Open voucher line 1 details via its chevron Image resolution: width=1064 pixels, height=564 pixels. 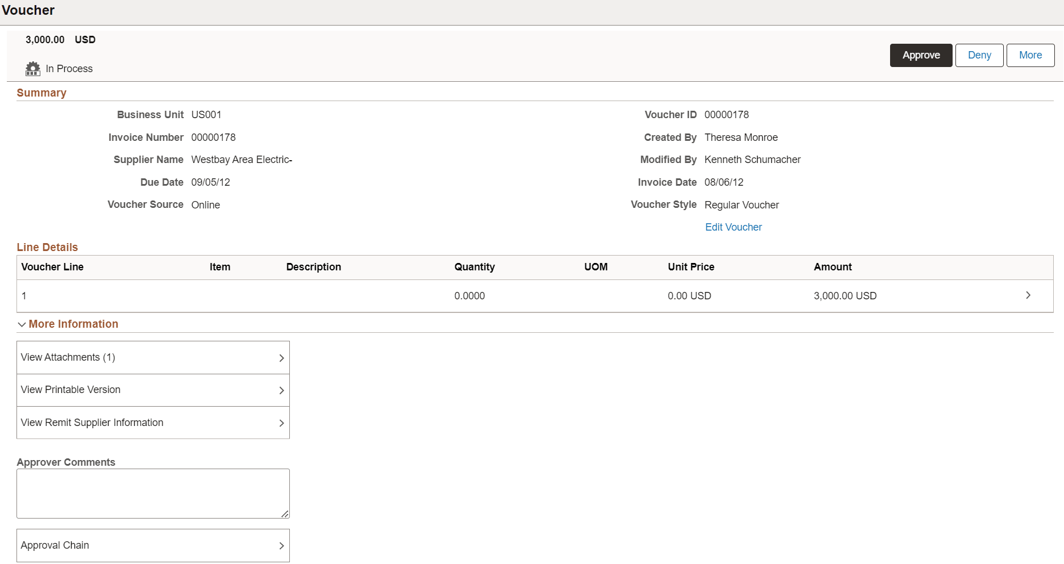[x=1028, y=295]
